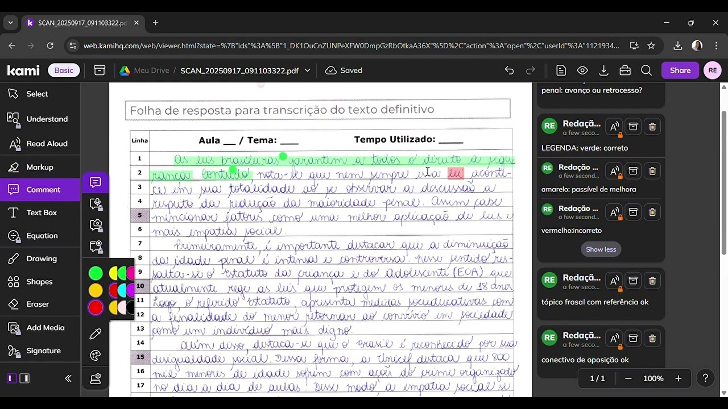Click the 1 / 1 page indicator

pyautogui.click(x=597, y=378)
